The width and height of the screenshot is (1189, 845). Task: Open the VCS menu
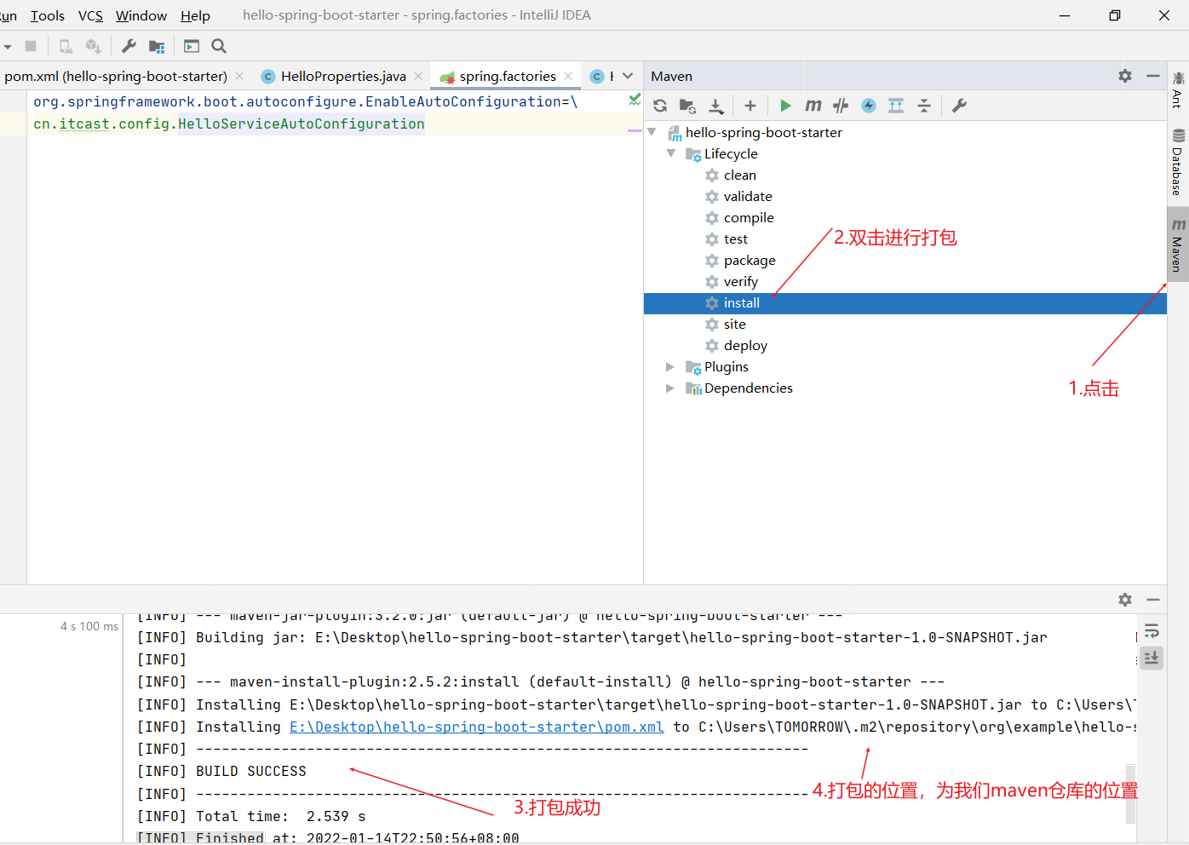coord(90,15)
